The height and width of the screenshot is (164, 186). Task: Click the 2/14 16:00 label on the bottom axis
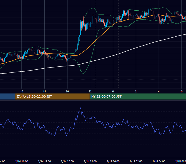pyautogui.click(x=22, y=162)
